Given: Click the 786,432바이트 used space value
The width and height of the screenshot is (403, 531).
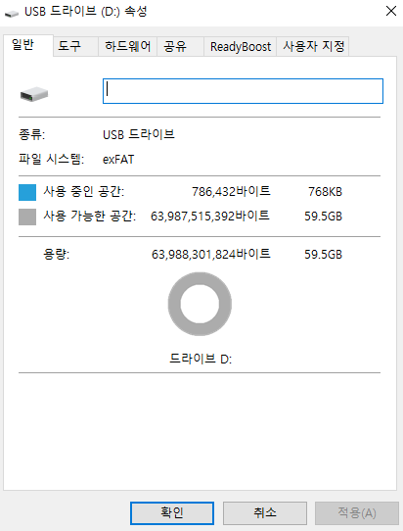Looking at the screenshot, I should pos(231,191).
